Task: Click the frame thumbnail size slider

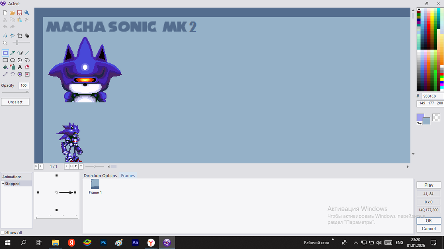Action: click(95, 166)
